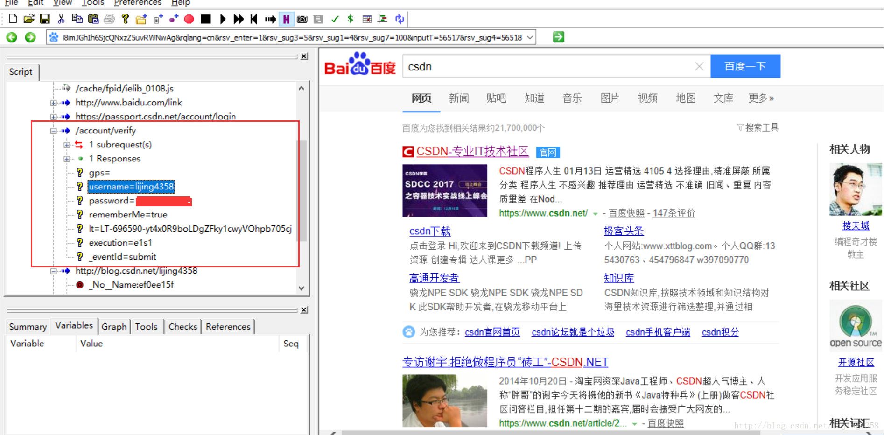The image size is (884, 435).
Task: Toggle recording with the red circle button
Action: (x=189, y=19)
